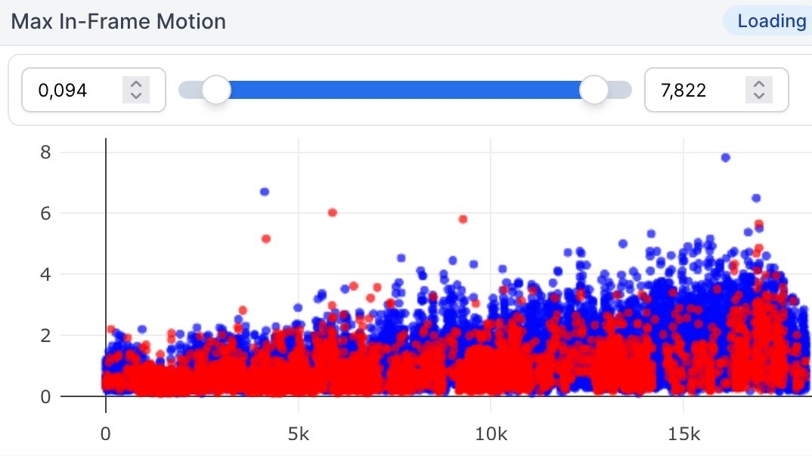Image resolution: width=812 pixels, height=456 pixels.
Task: Select the blue outlier point near 4k above 6
Action: 265,192
